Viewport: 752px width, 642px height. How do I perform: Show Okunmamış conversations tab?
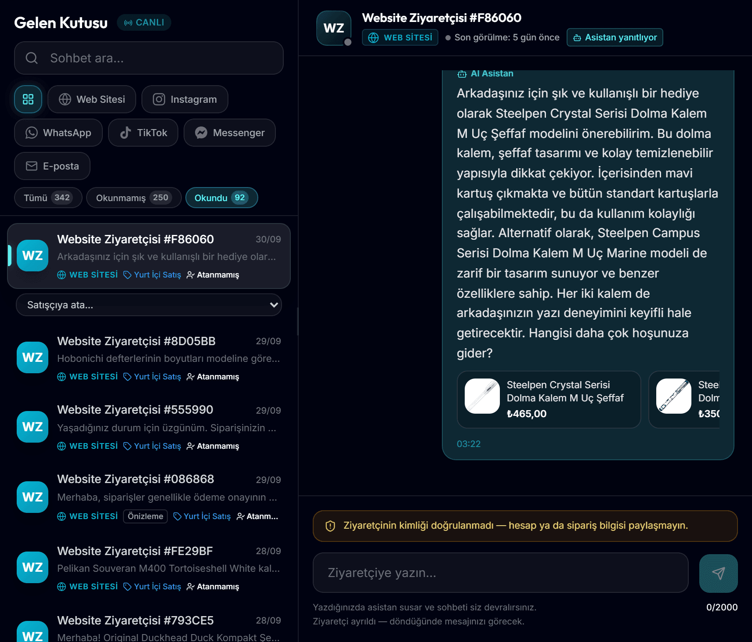click(134, 198)
